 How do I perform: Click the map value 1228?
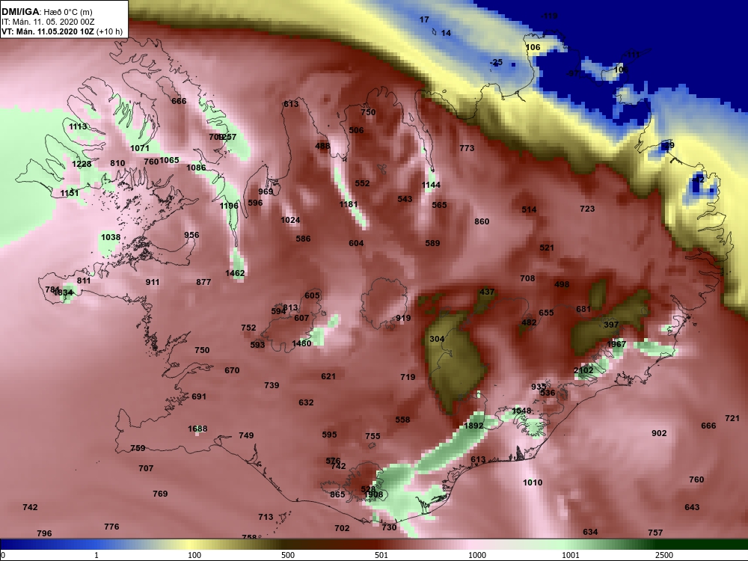pyautogui.click(x=82, y=164)
